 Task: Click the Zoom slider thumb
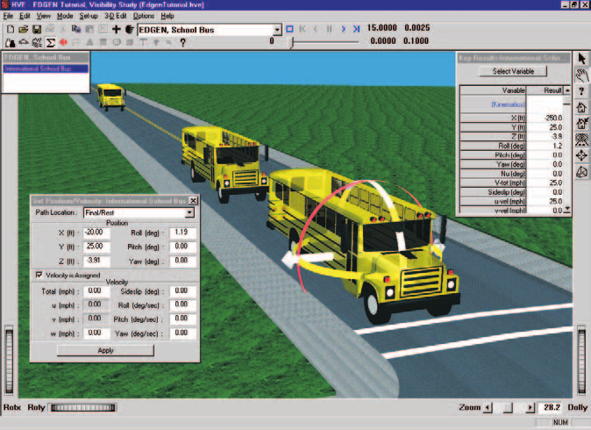tap(508, 408)
